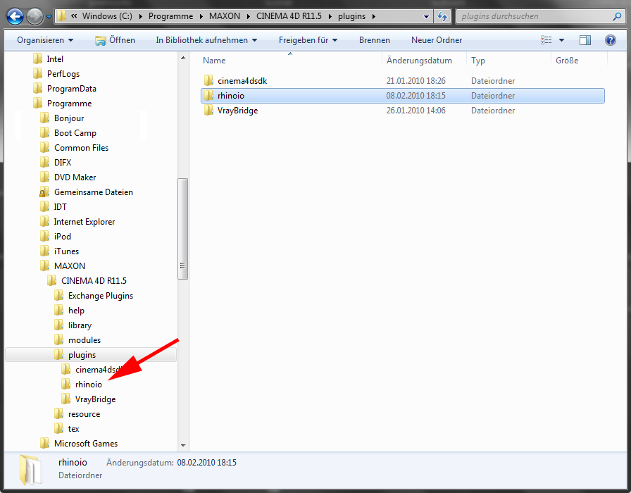Click the Forward navigation arrow button

tap(35, 16)
